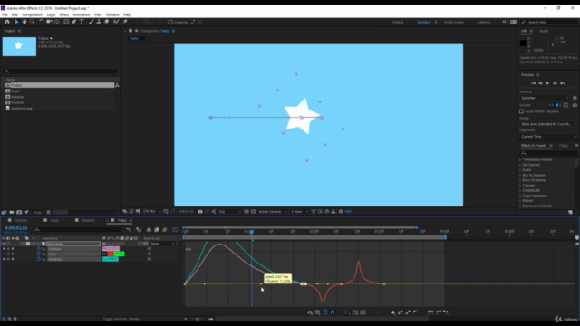Viewport: 580px width, 326px height.
Task: Toggle the Position property stopwatch
Action: click(x=38, y=249)
